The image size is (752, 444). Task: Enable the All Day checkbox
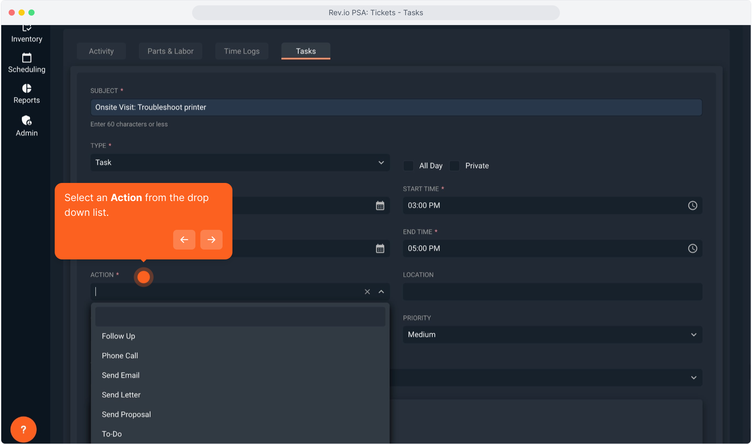[408, 166]
